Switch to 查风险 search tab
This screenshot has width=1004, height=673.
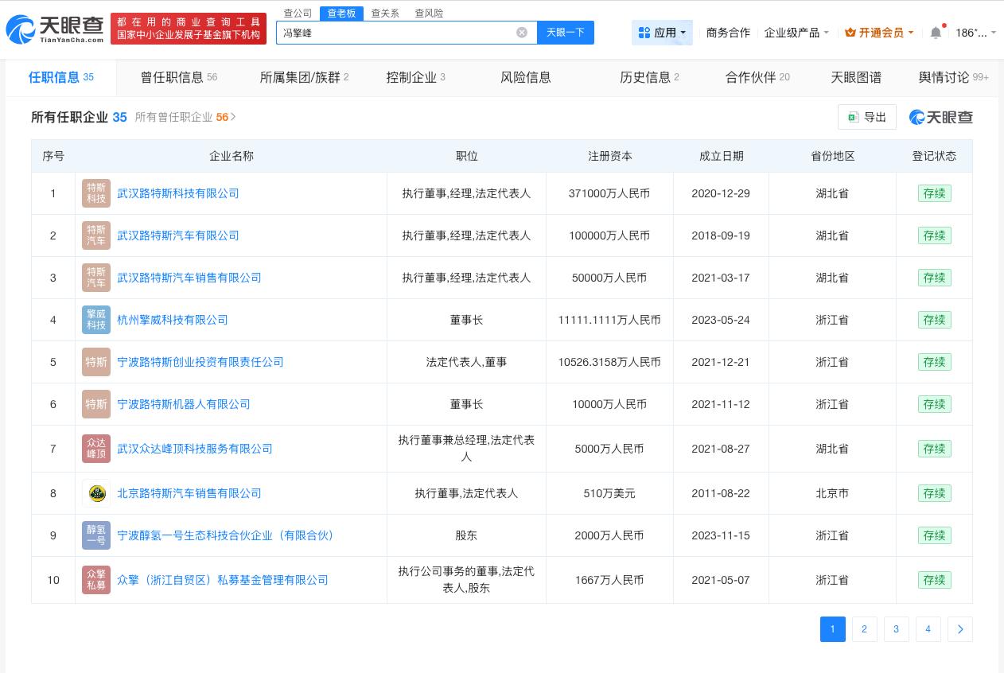pos(429,14)
